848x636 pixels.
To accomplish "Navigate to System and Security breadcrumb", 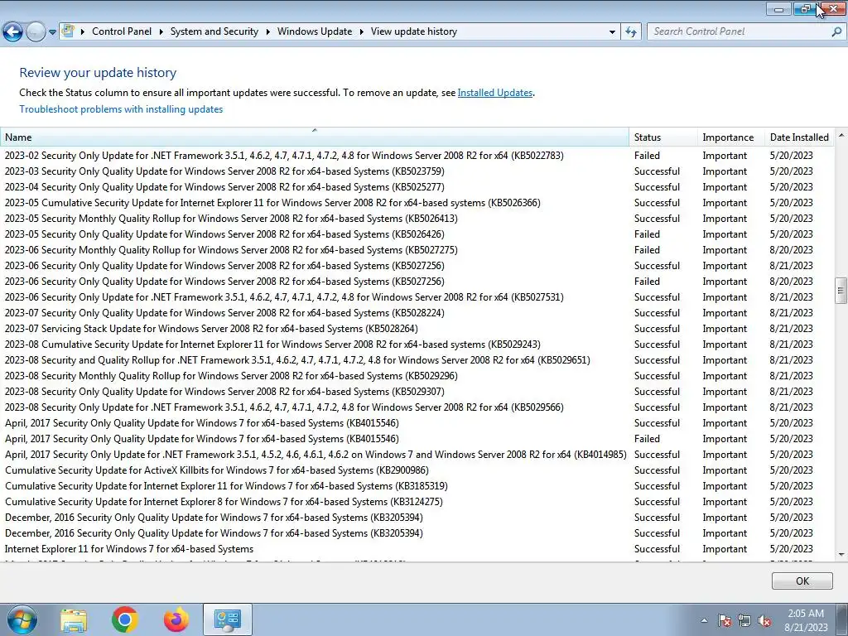I will 214,31.
